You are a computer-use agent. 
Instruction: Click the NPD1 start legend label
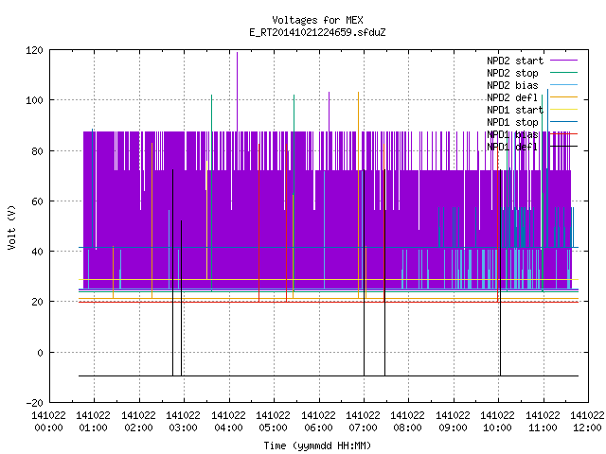coord(515,110)
